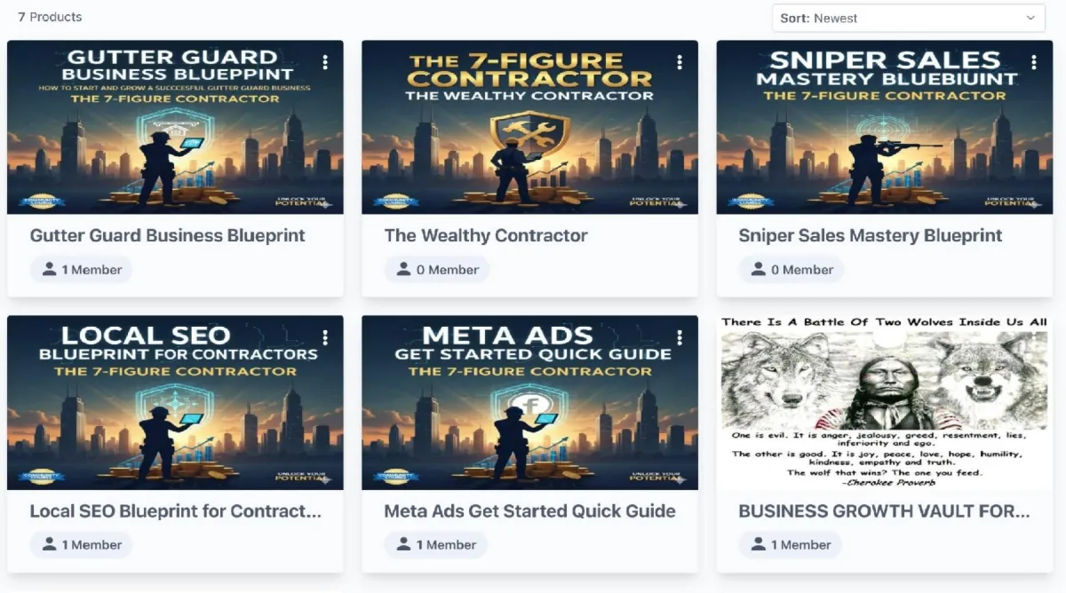Click member icon under The Wealthy Contractor
The width and height of the screenshot is (1066, 593).
403,269
